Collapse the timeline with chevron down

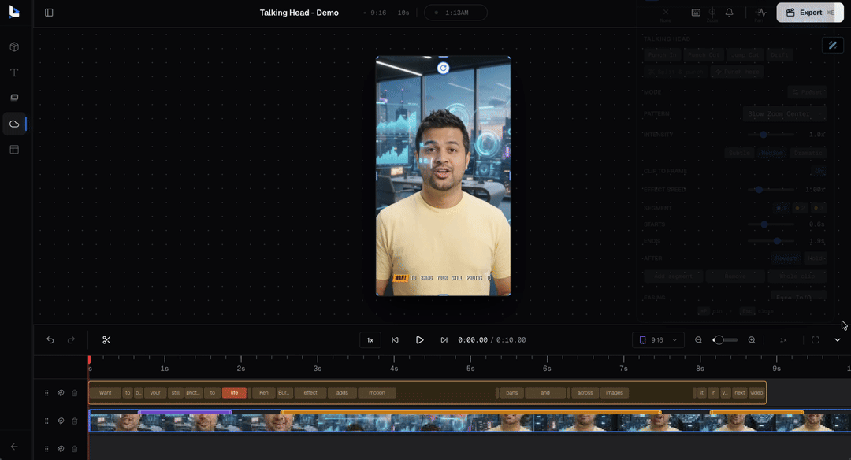pos(838,340)
